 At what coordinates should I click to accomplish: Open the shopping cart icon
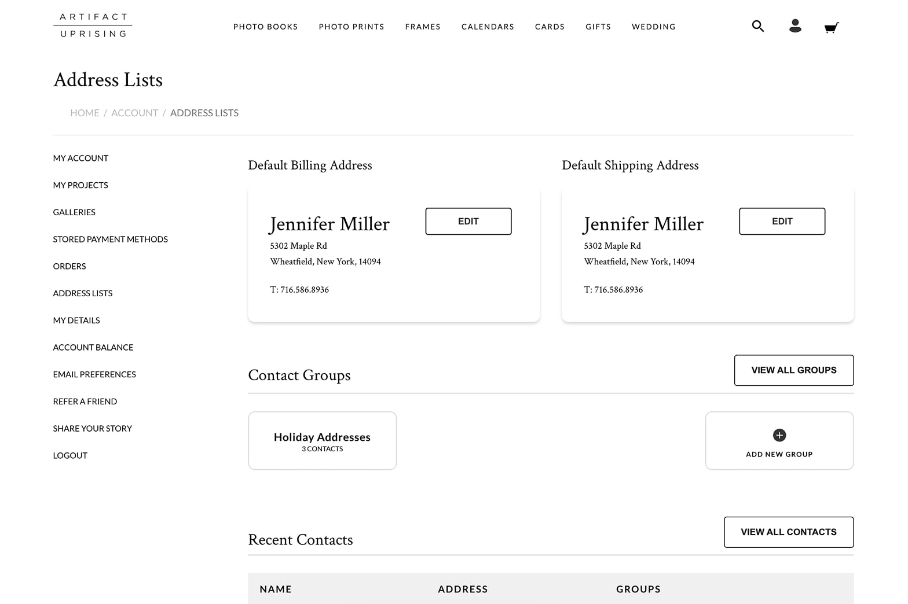tap(831, 27)
